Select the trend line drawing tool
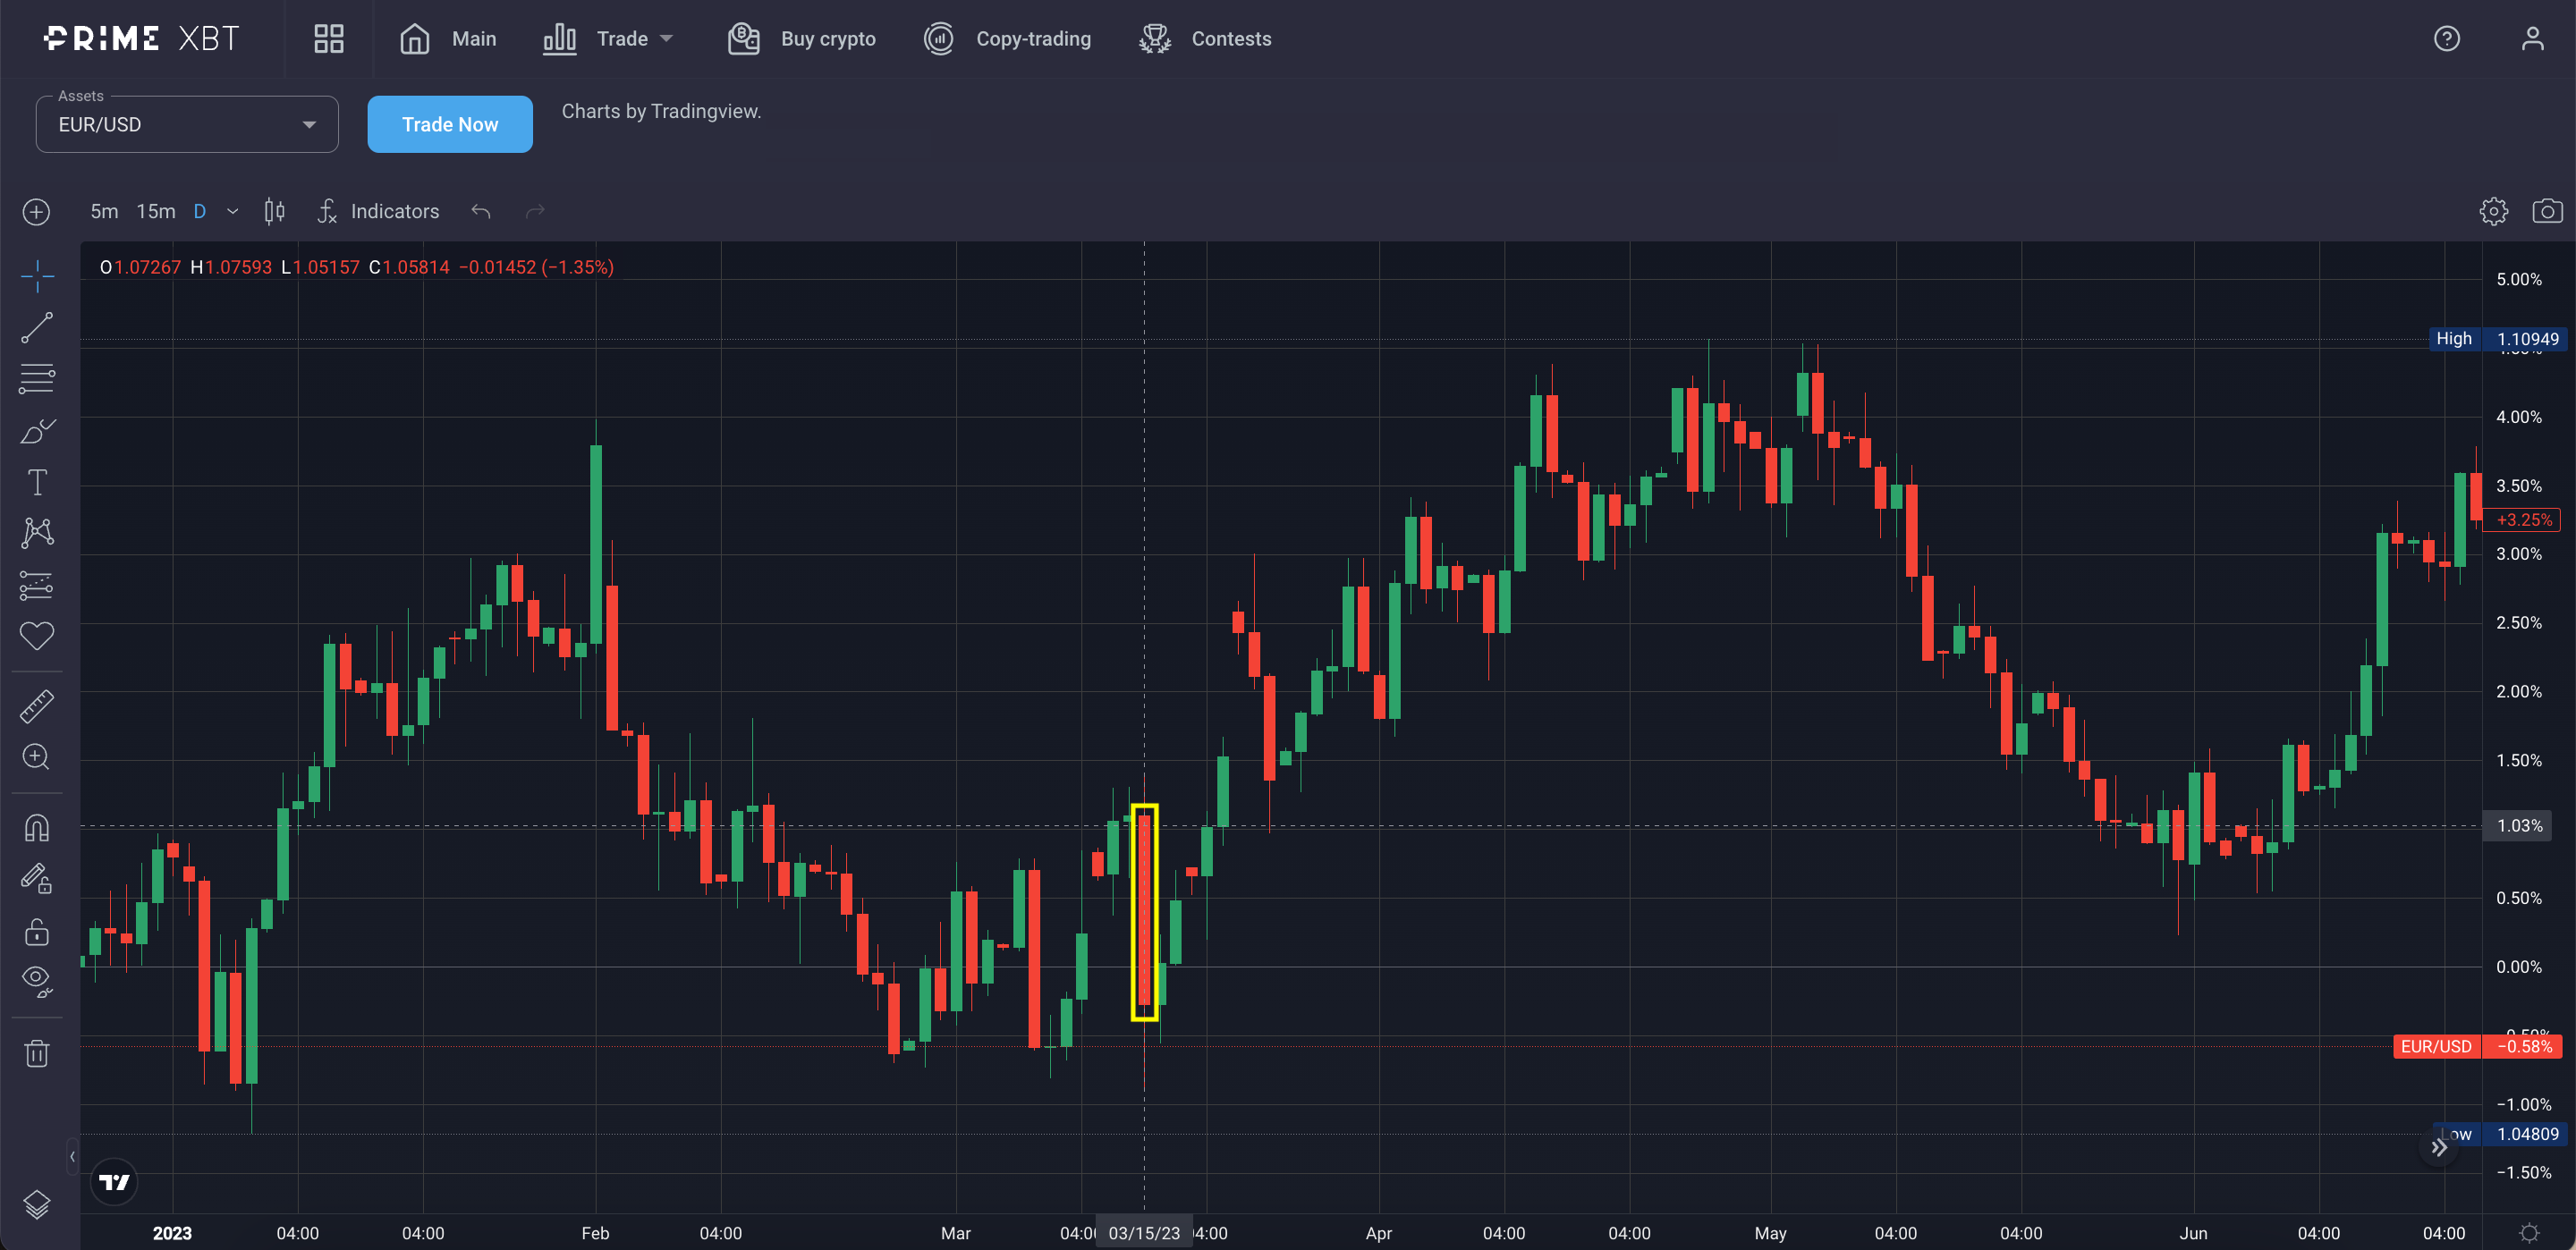This screenshot has height=1250, width=2576. (x=37, y=328)
